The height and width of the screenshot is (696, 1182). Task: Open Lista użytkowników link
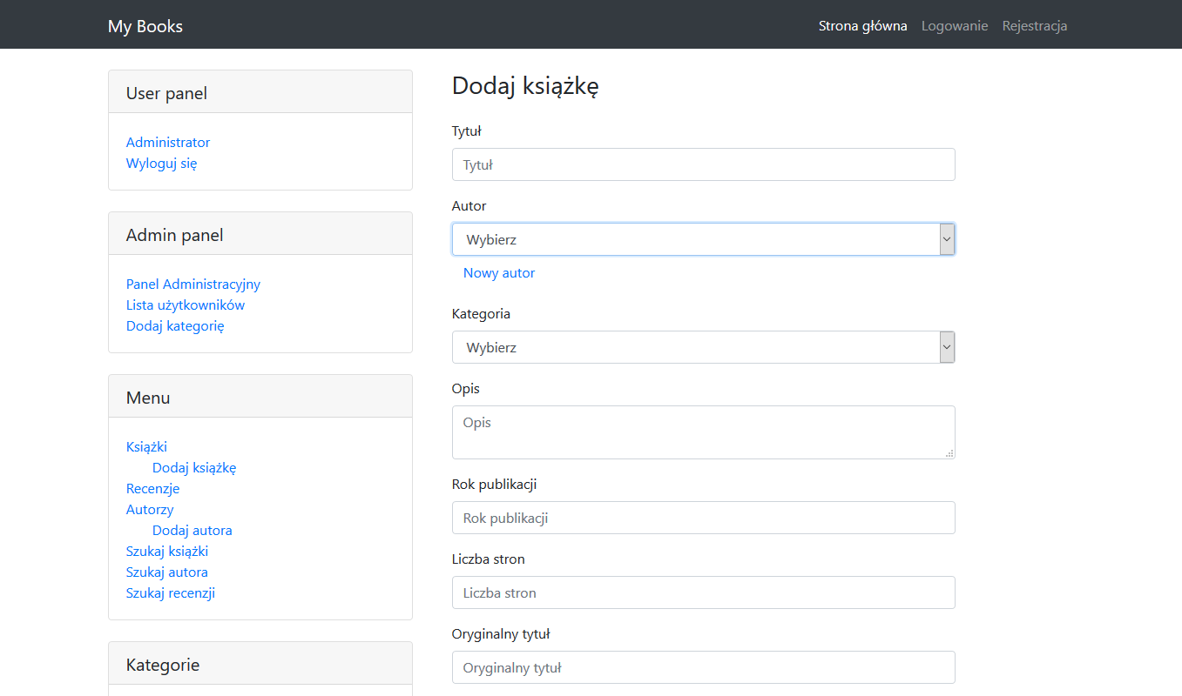click(x=186, y=304)
